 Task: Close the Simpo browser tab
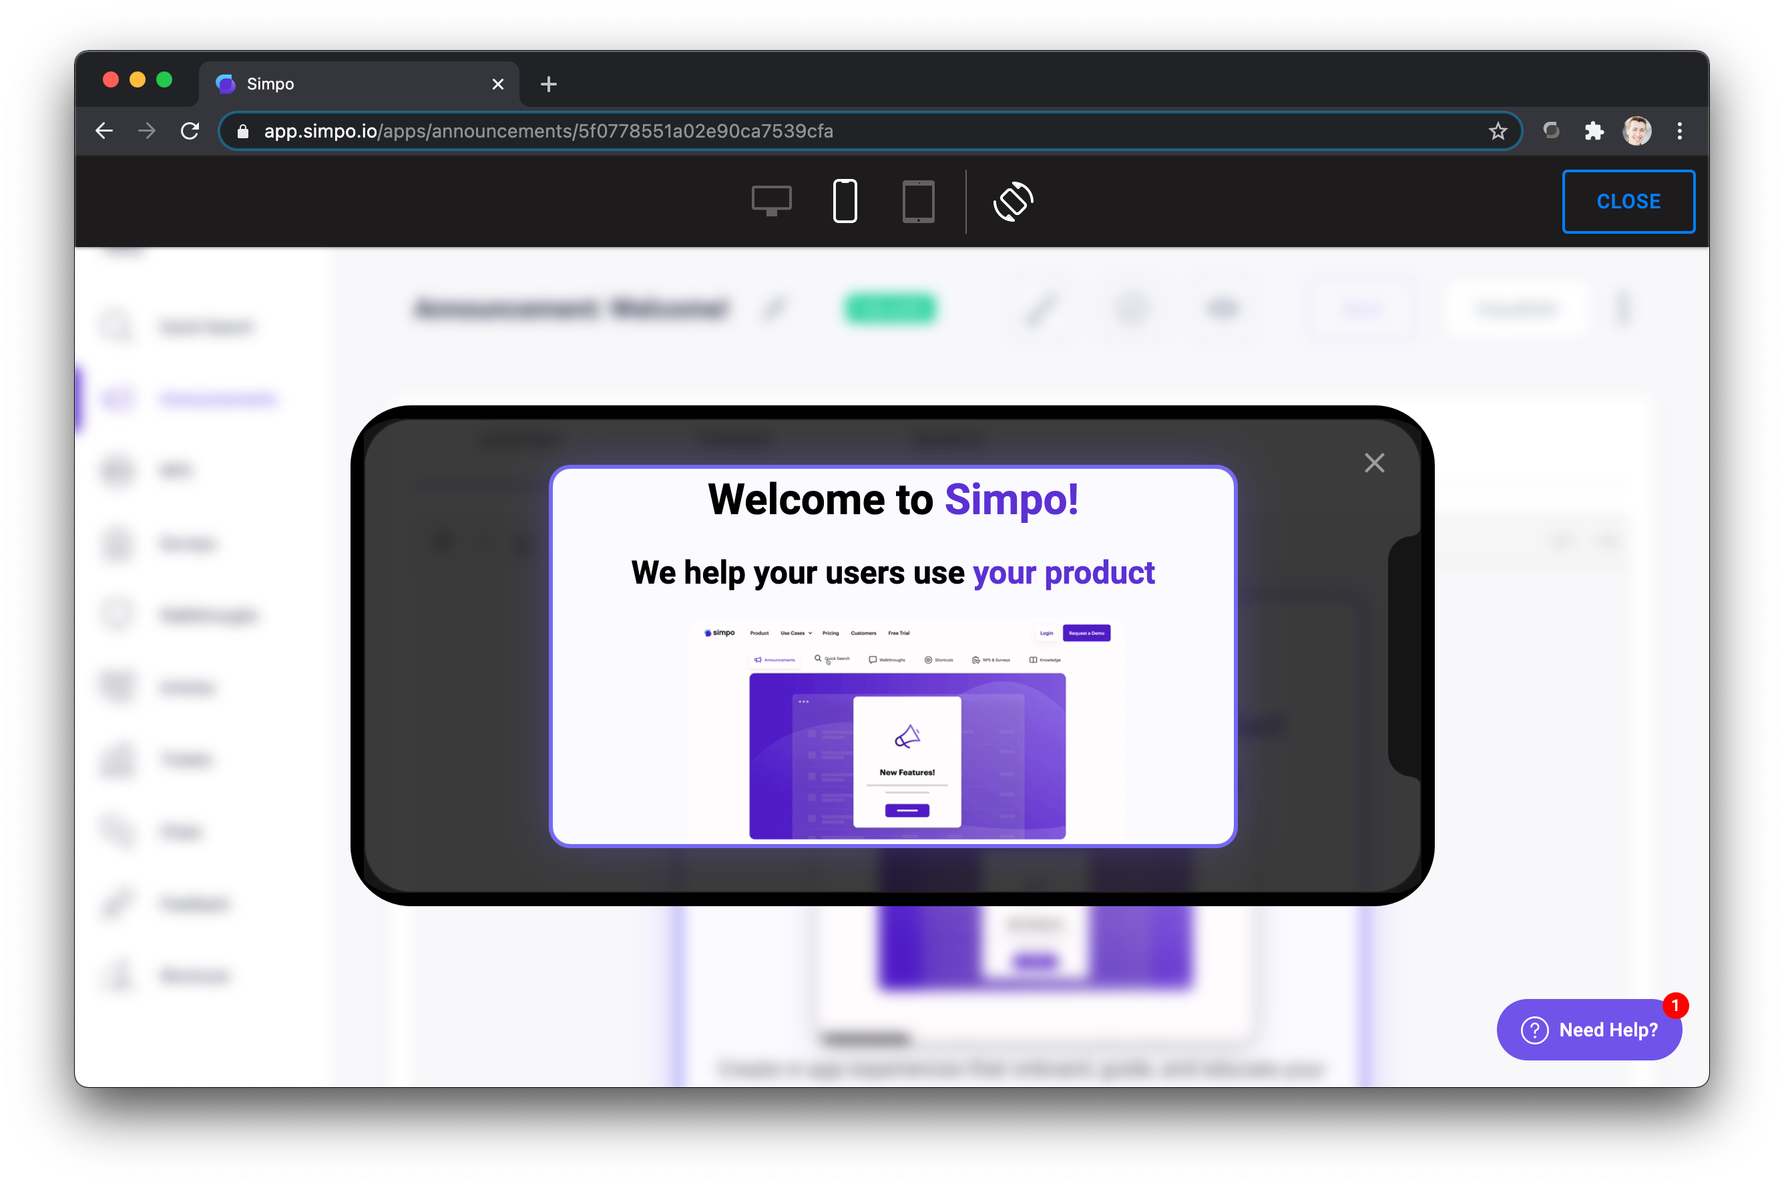(497, 84)
